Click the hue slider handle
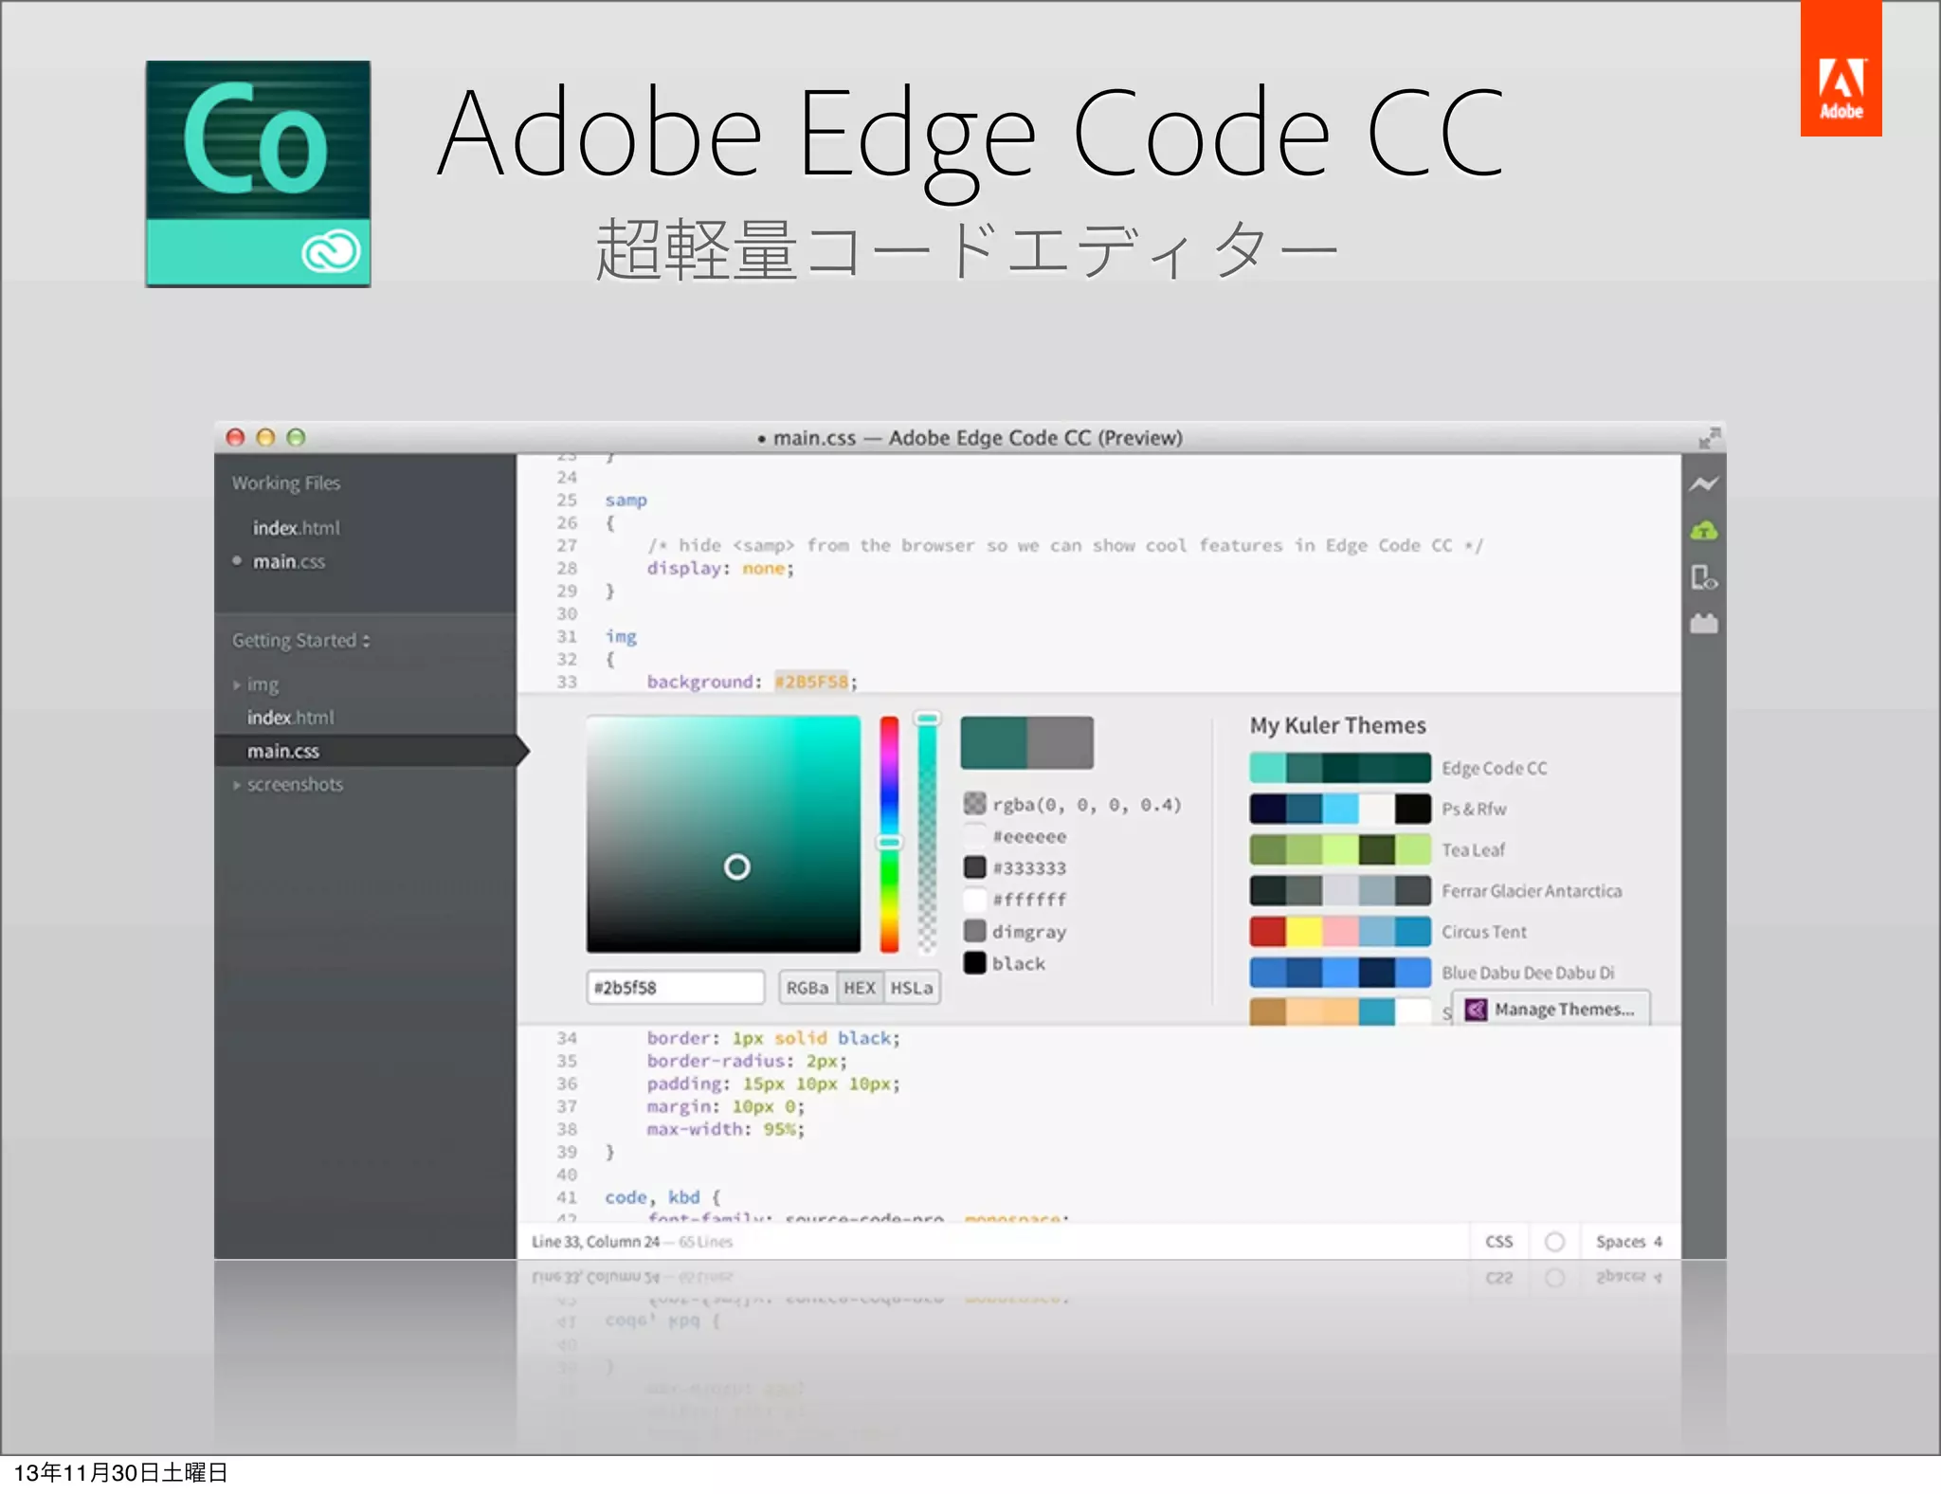Screen dimensions: 1941x1494 point(889,842)
